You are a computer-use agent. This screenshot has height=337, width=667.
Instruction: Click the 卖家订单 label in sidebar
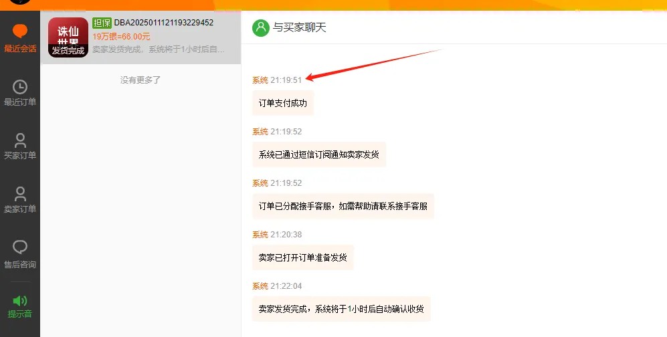point(20,209)
